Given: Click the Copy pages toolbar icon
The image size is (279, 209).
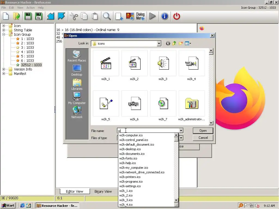Looking at the screenshot, I should click(x=84, y=16).
